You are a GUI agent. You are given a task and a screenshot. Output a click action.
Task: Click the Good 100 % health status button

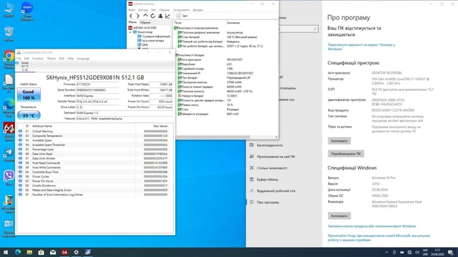(x=29, y=95)
